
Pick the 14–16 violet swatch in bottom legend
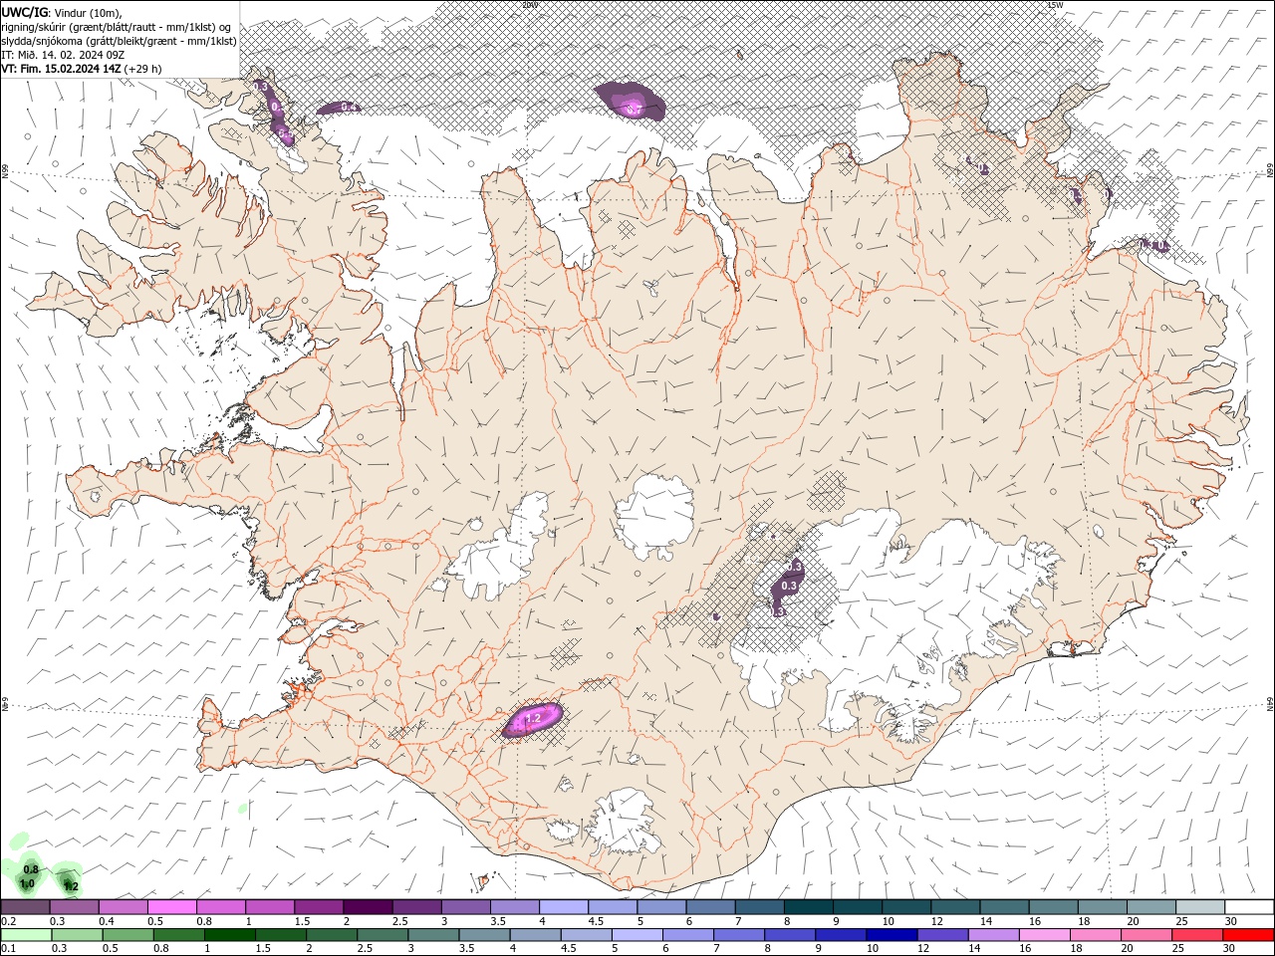point(993,935)
